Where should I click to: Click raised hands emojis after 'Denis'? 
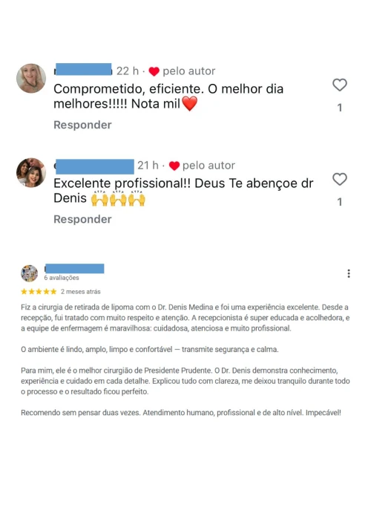pyautogui.click(x=118, y=198)
